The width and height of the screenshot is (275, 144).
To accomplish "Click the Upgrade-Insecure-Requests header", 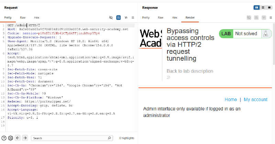I will coord(34,37).
